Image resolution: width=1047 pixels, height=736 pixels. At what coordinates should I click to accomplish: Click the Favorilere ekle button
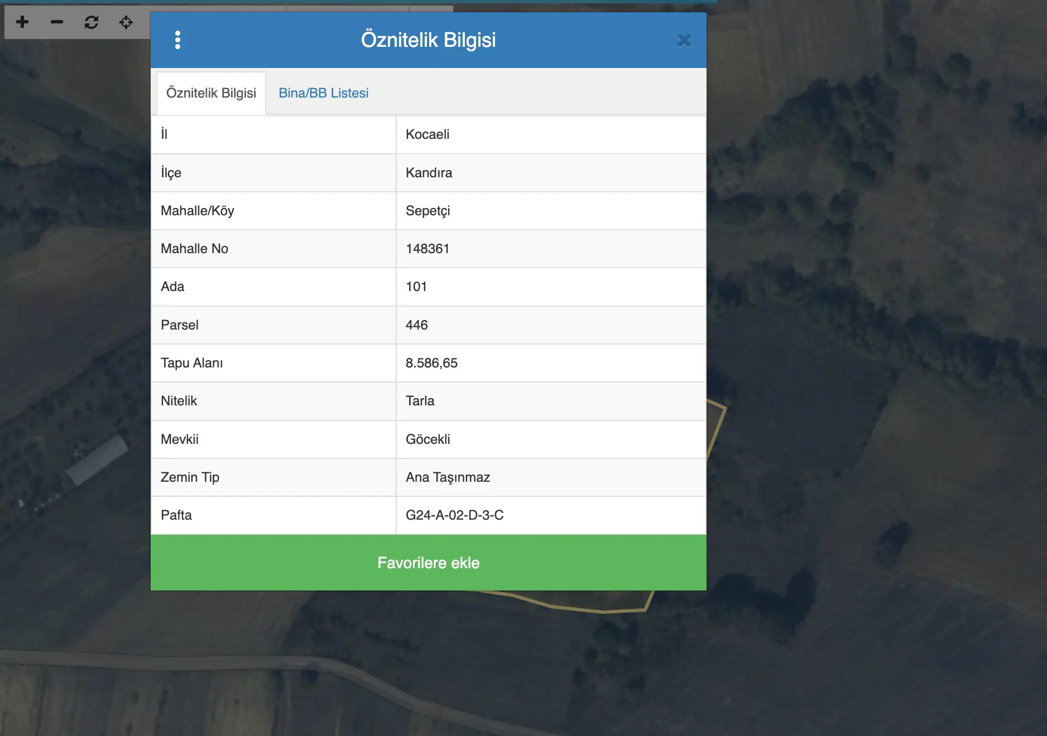pos(429,563)
